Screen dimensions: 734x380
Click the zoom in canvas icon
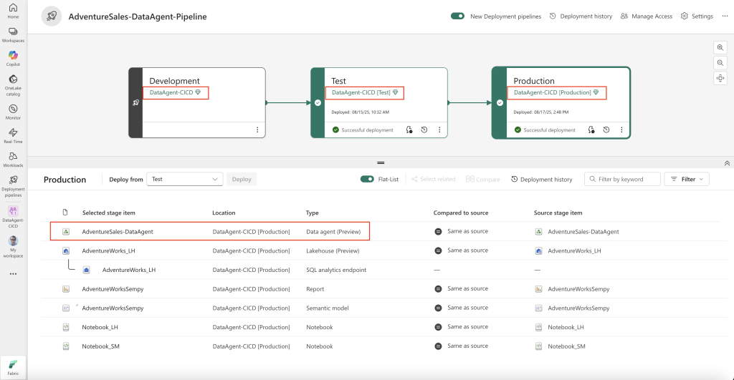coord(720,47)
